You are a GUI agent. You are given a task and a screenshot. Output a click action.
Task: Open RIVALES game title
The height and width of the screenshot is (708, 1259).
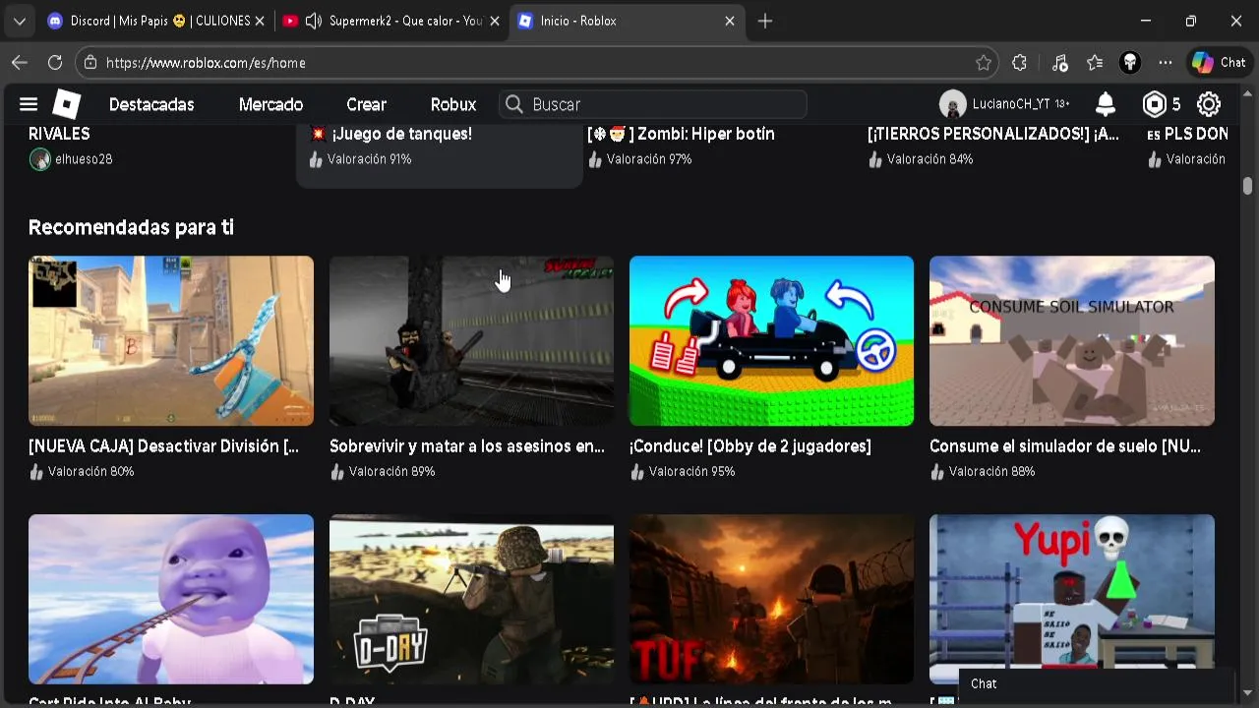[x=59, y=134]
